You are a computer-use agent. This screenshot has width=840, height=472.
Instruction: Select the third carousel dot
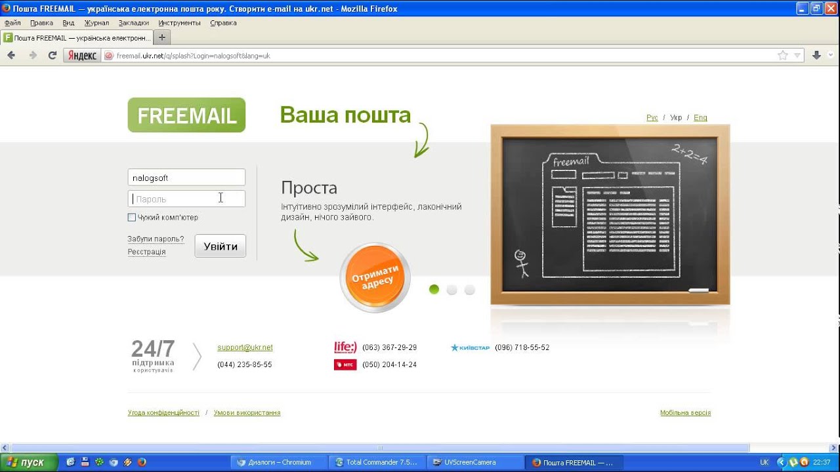[469, 290]
